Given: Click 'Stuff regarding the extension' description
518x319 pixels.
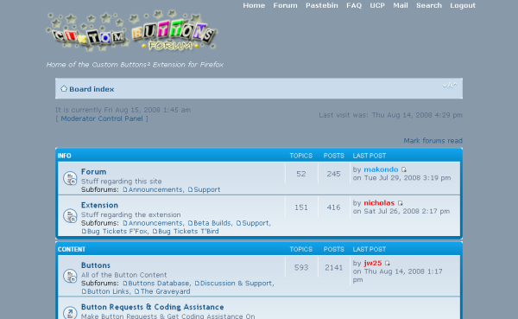Looking at the screenshot, I should tap(131, 214).
